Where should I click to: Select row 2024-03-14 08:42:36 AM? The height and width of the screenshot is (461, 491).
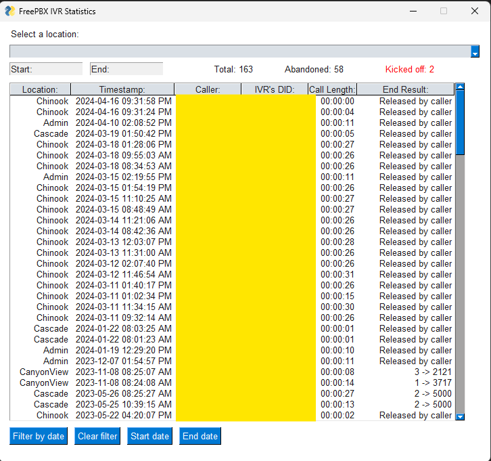coord(232,231)
